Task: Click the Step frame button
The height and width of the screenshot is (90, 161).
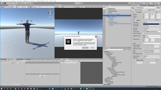Action: (81, 3)
